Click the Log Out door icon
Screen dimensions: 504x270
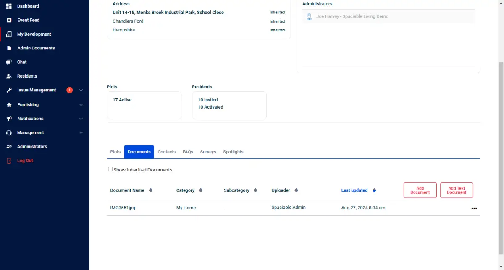[9, 161]
